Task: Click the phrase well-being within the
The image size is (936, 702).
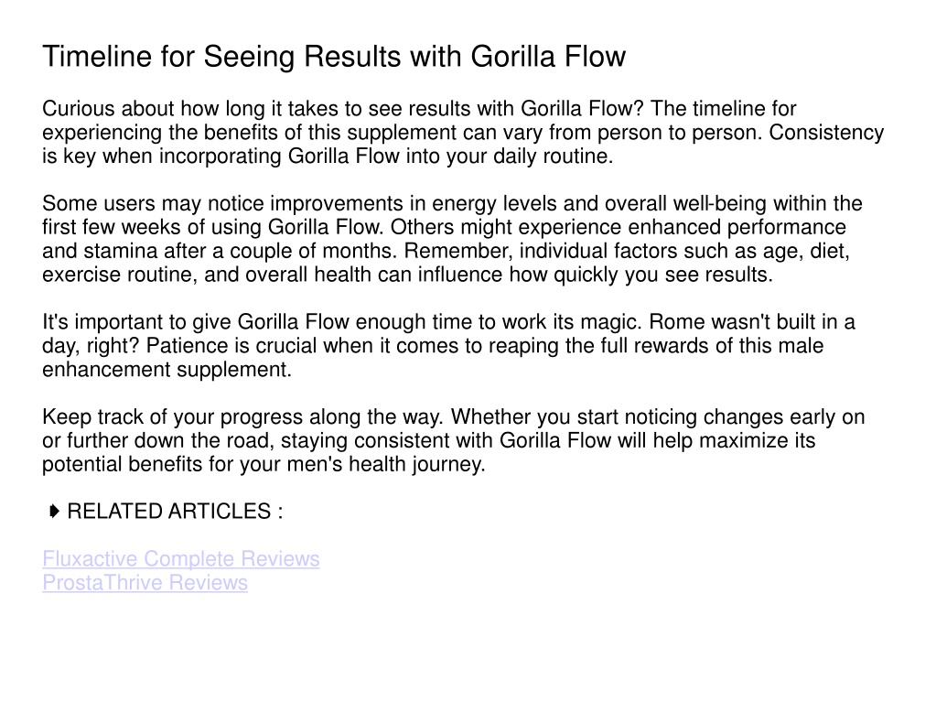Action: [769, 203]
